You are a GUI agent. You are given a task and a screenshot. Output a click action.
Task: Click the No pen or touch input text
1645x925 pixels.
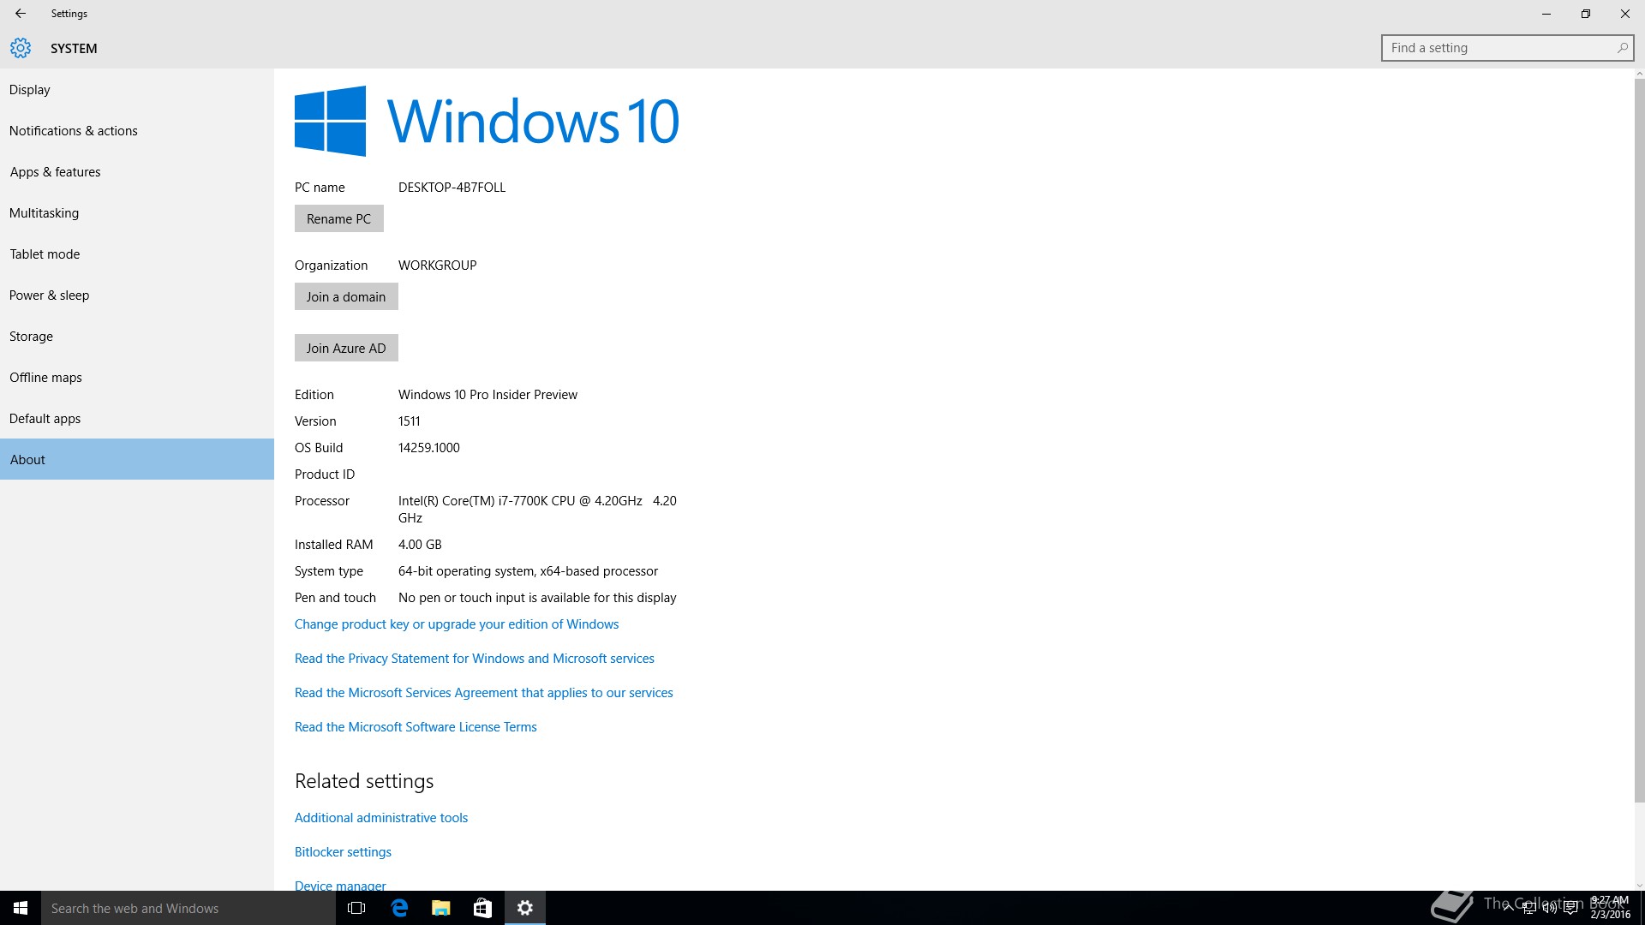[537, 598]
